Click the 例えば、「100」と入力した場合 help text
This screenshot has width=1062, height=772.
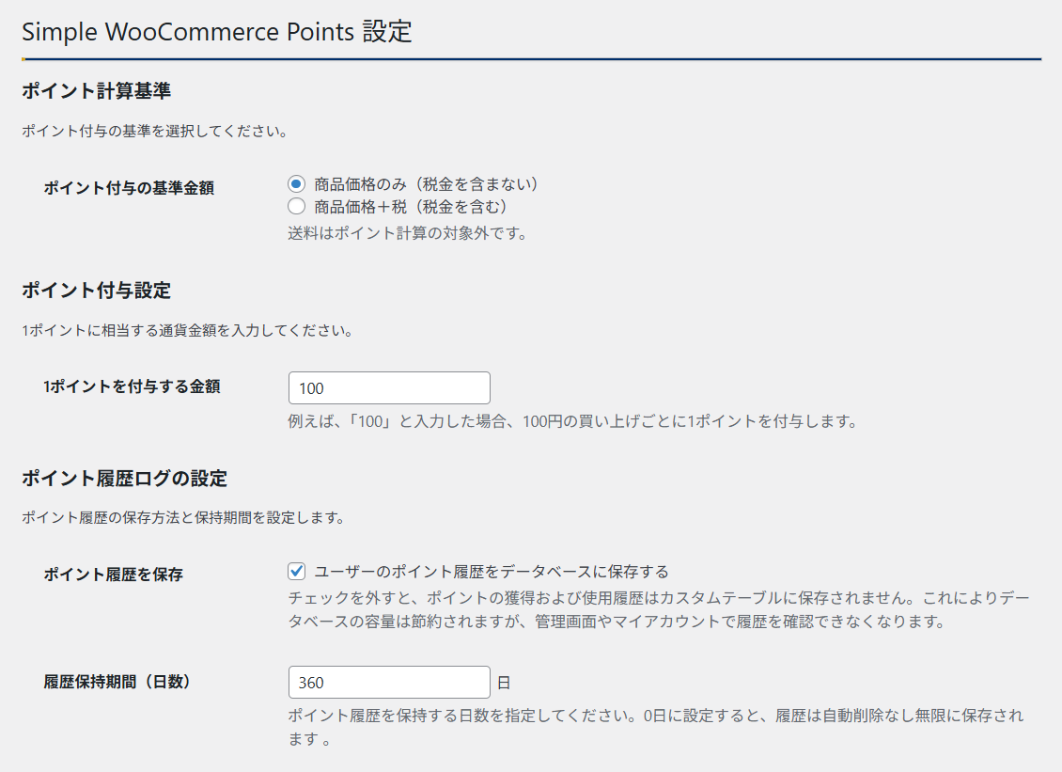573,421
